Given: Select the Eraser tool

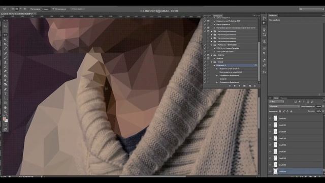Looking at the screenshot, I should (6, 71).
